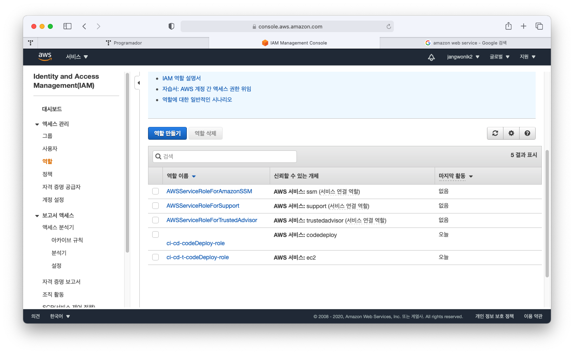The width and height of the screenshot is (574, 354).
Task: Open the jangwonik2 account menu
Action: pos(463,57)
